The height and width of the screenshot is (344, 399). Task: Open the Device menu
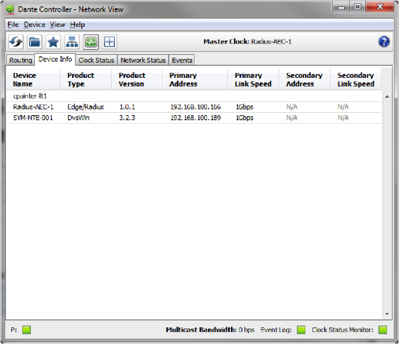point(34,25)
